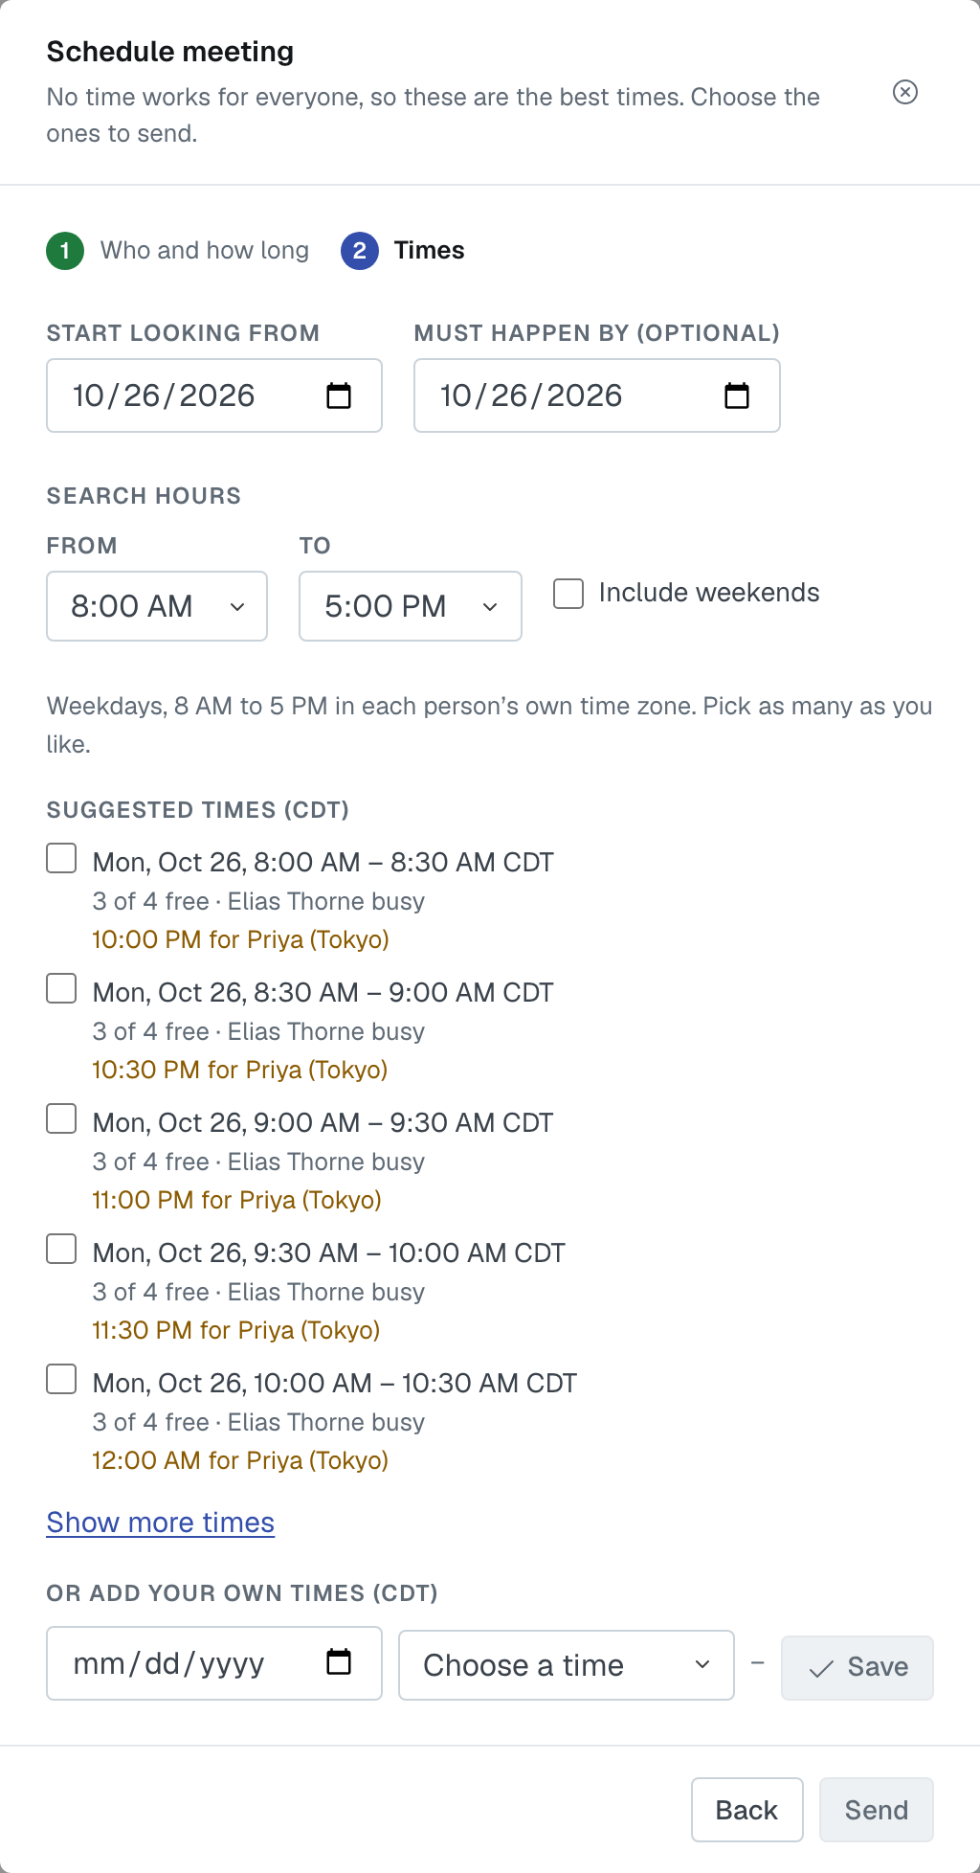Select the Times step label
The image size is (980, 1873).
429,251
